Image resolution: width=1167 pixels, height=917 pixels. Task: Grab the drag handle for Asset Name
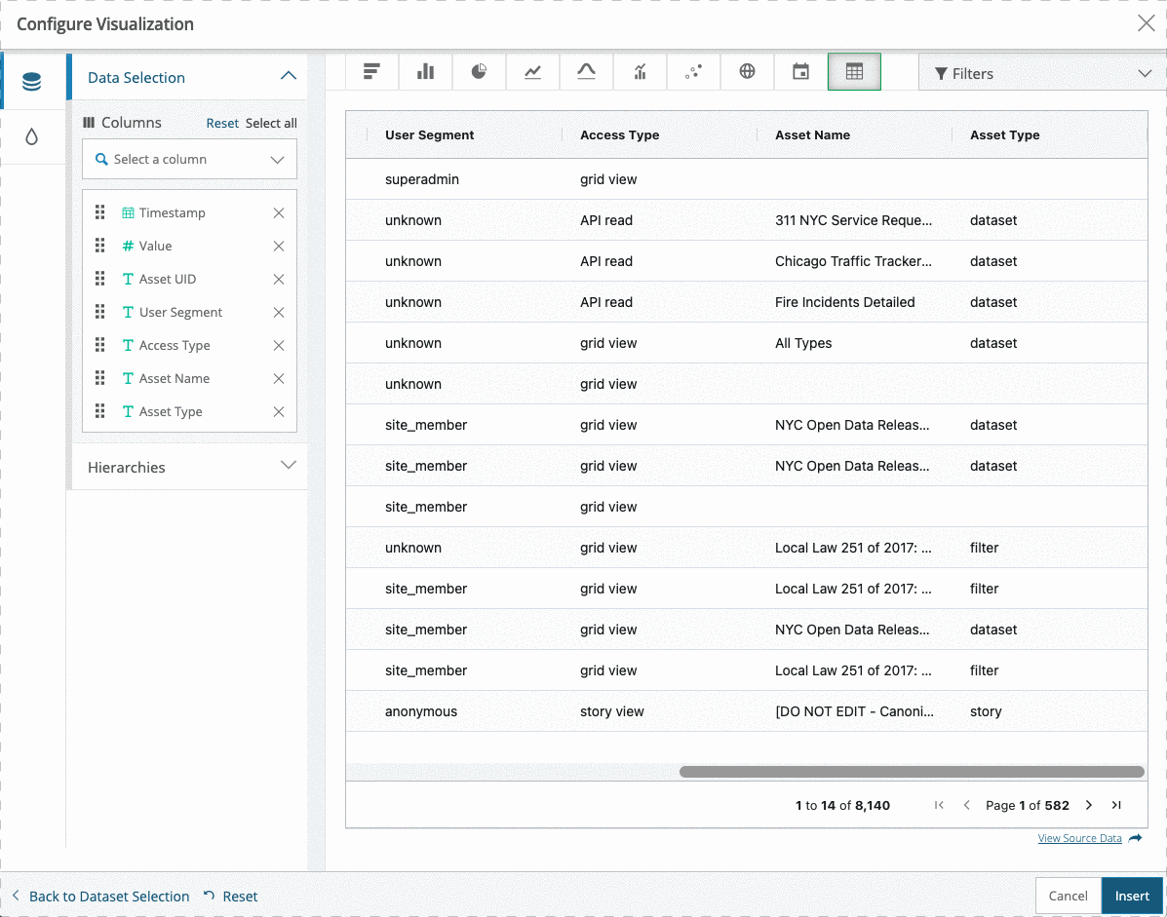tap(99, 378)
